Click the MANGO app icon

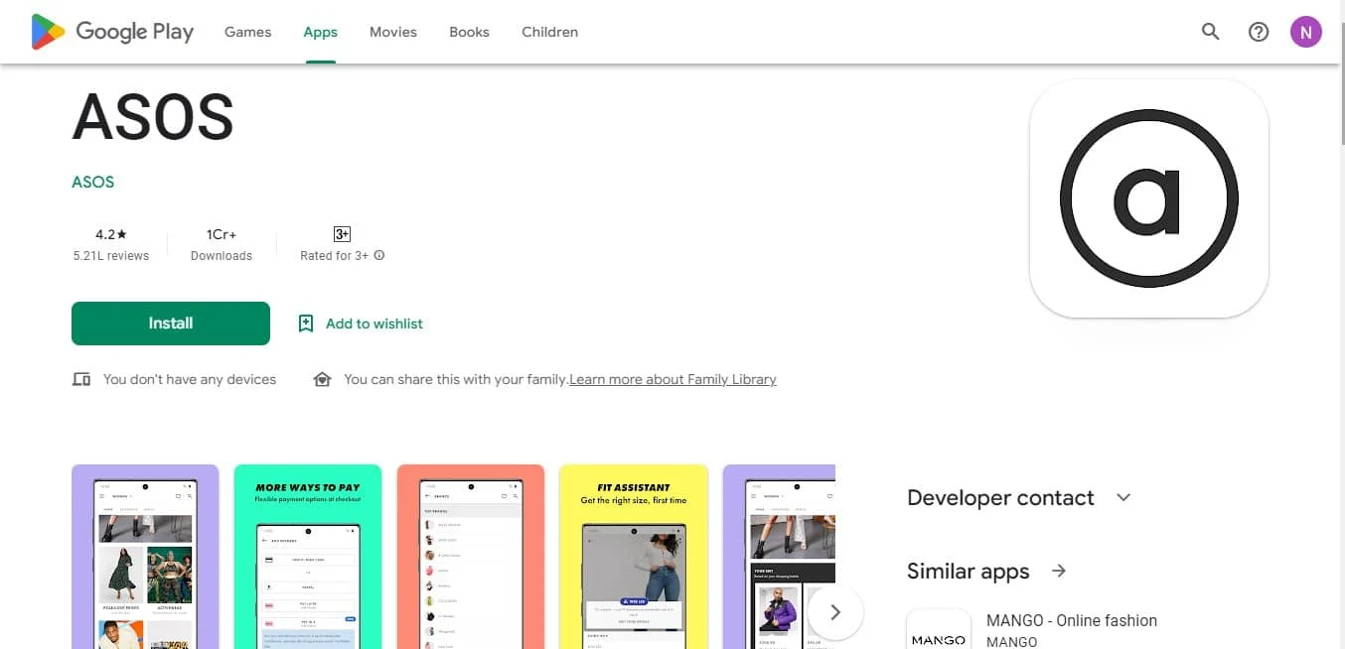[x=939, y=629]
